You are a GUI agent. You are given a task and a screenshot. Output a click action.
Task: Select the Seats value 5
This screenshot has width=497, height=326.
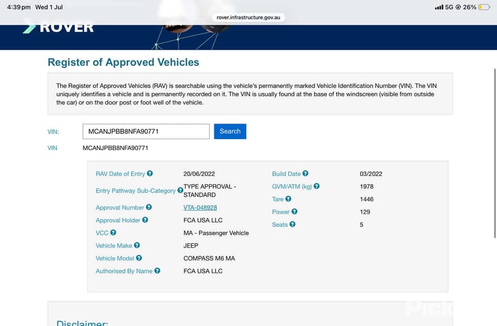coord(361,224)
